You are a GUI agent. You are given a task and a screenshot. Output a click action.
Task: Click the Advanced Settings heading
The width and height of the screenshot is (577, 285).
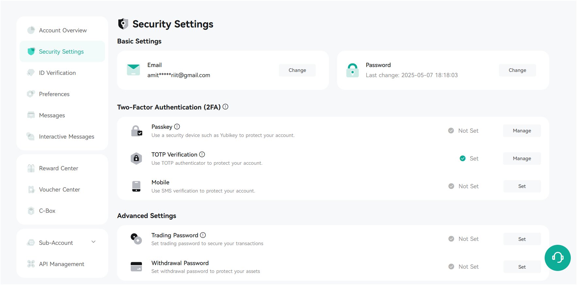pos(146,216)
